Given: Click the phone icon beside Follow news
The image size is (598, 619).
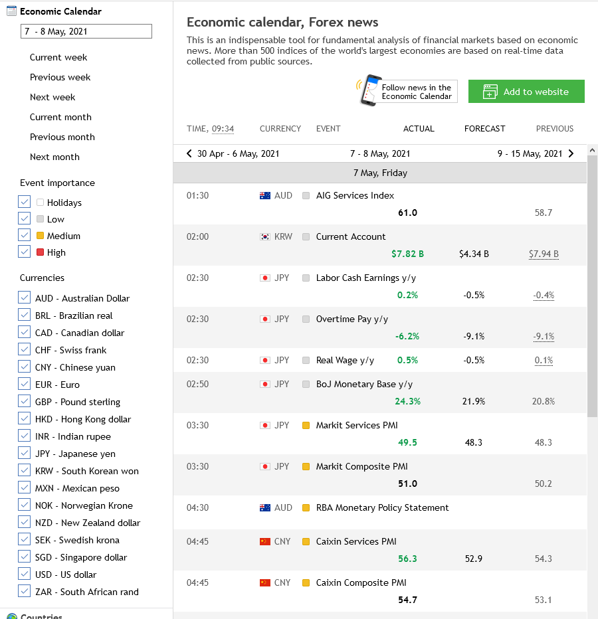Looking at the screenshot, I should click(369, 90).
